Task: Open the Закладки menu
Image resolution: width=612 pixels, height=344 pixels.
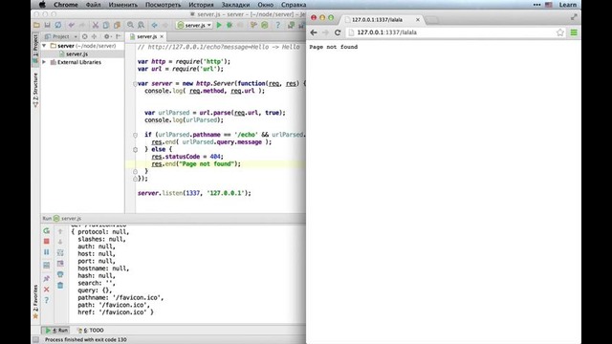Action: 235,5
